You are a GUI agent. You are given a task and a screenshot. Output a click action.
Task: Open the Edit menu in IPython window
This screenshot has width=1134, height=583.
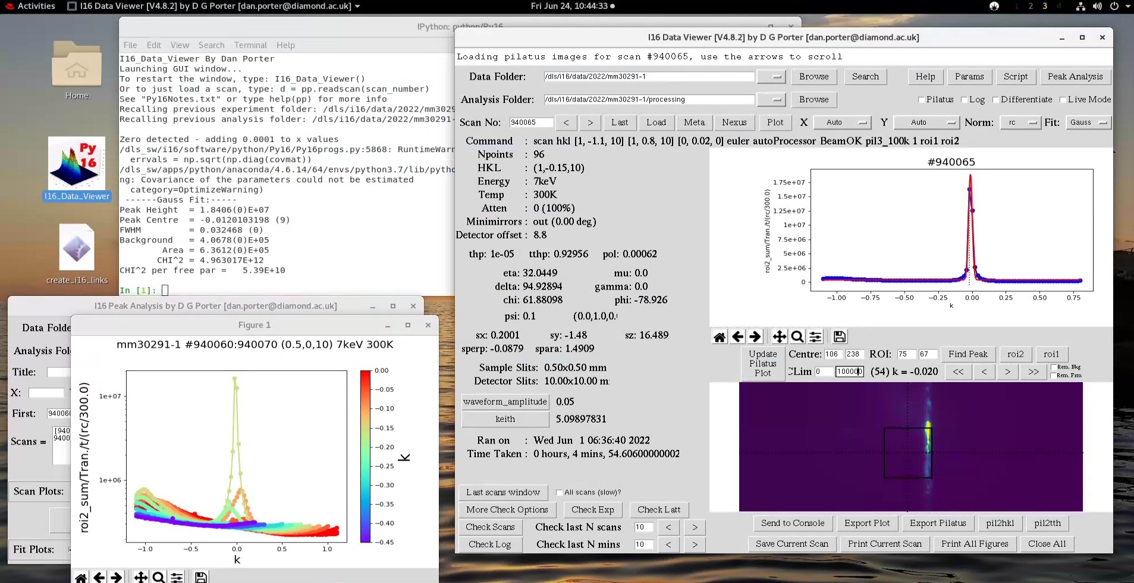[153, 45]
